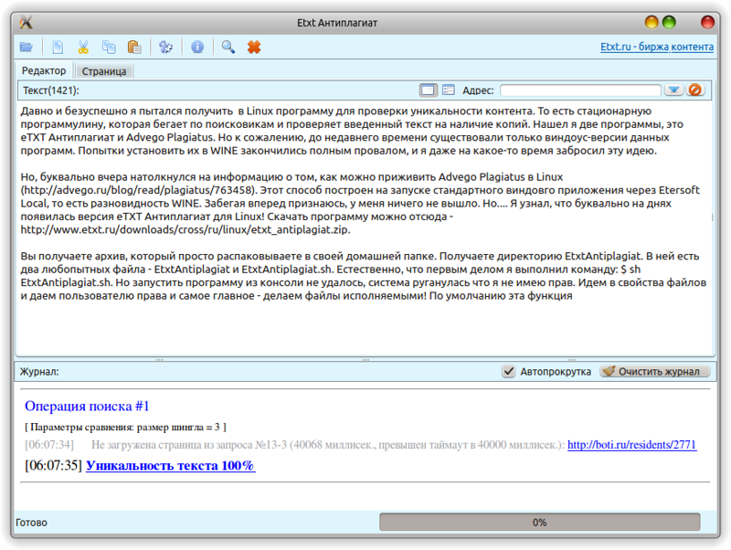Click the 0% progress bar
The height and width of the screenshot is (550, 731).
pyautogui.click(x=540, y=522)
